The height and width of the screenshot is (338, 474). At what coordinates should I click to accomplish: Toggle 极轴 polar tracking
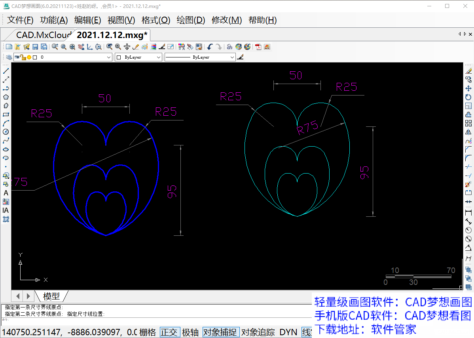(x=190, y=332)
